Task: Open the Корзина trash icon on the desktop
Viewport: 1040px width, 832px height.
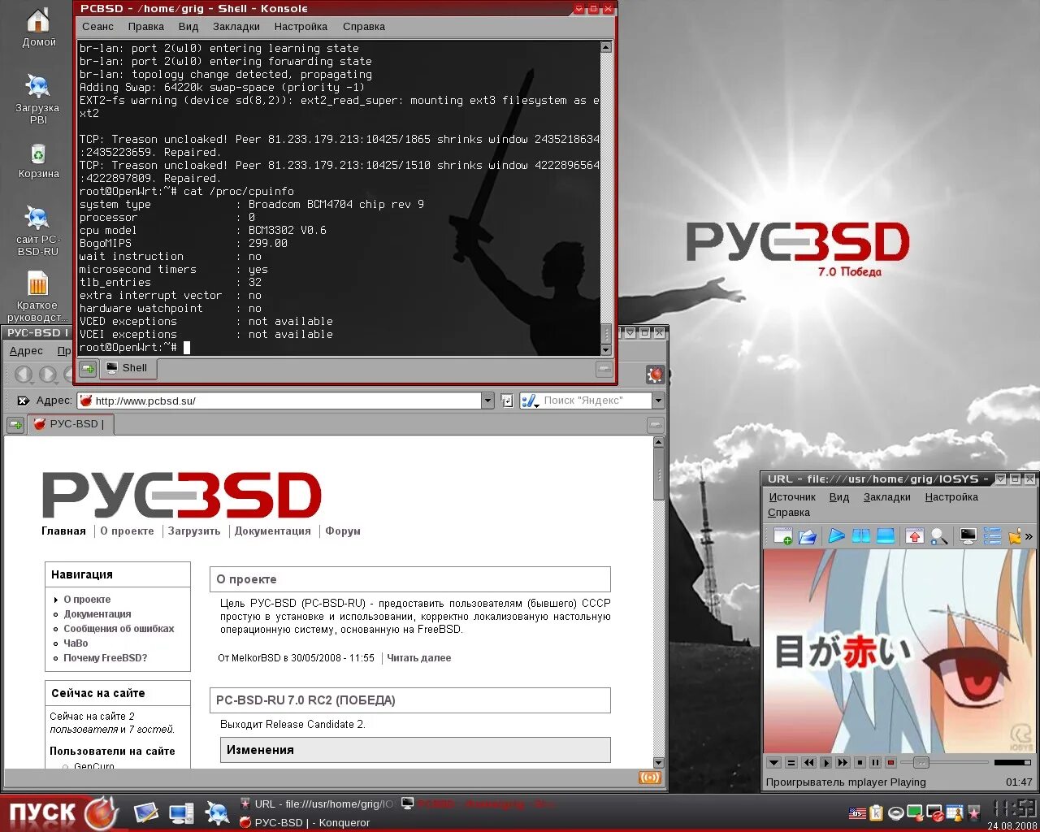Action: pyautogui.click(x=38, y=161)
